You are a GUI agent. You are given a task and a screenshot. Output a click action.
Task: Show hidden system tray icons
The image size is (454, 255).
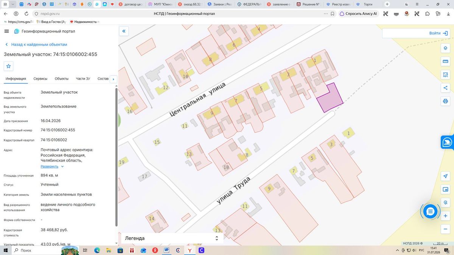pyautogui.click(x=398, y=250)
